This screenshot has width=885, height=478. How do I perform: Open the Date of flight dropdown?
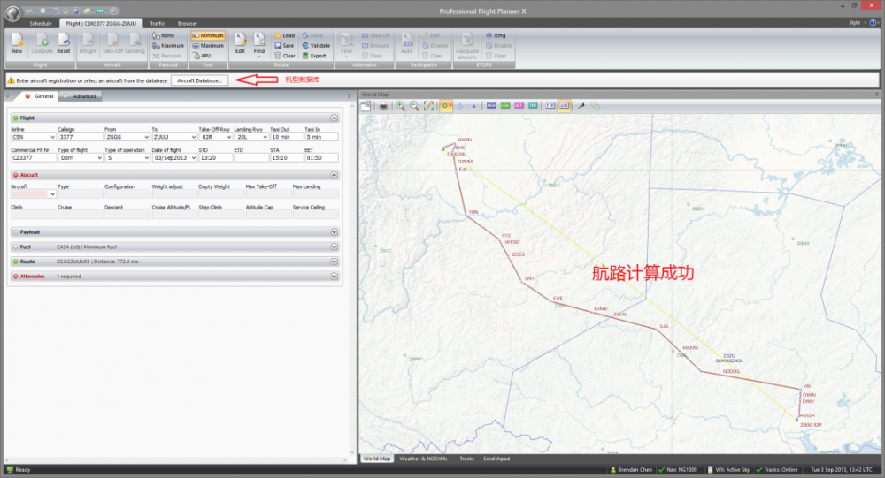pyautogui.click(x=193, y=158)
